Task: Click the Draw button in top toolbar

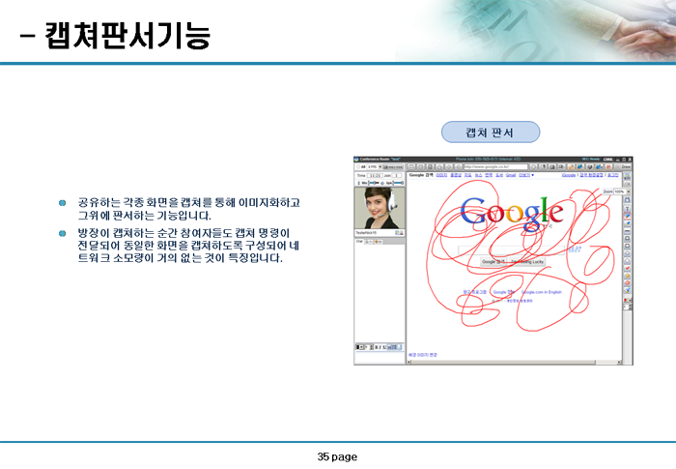Action: (623, 166)
